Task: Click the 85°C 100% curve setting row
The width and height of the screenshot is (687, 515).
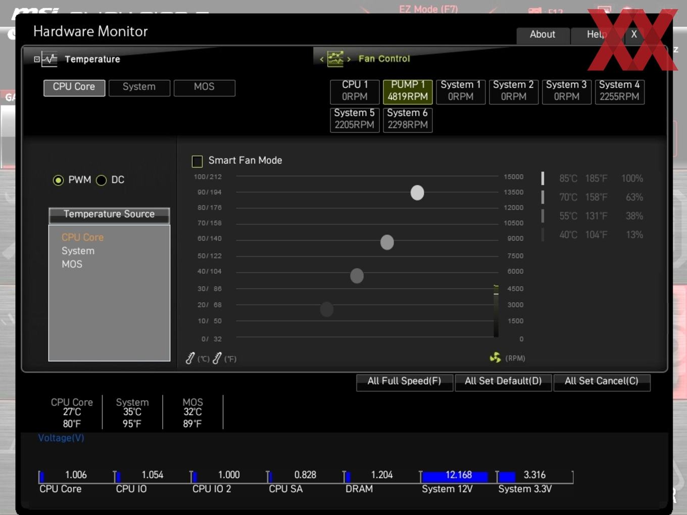Action: coord(593,179)
